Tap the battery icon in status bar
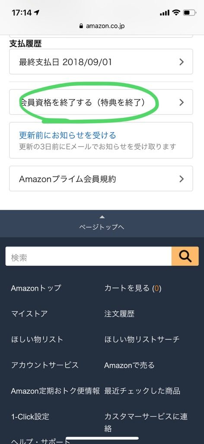This screenshot has width=204, height=444. pos(189,13)
